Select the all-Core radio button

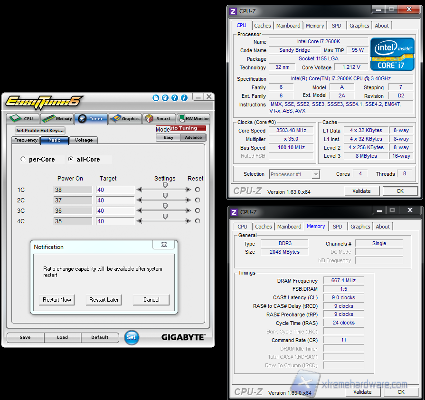(x=71, y=160)
